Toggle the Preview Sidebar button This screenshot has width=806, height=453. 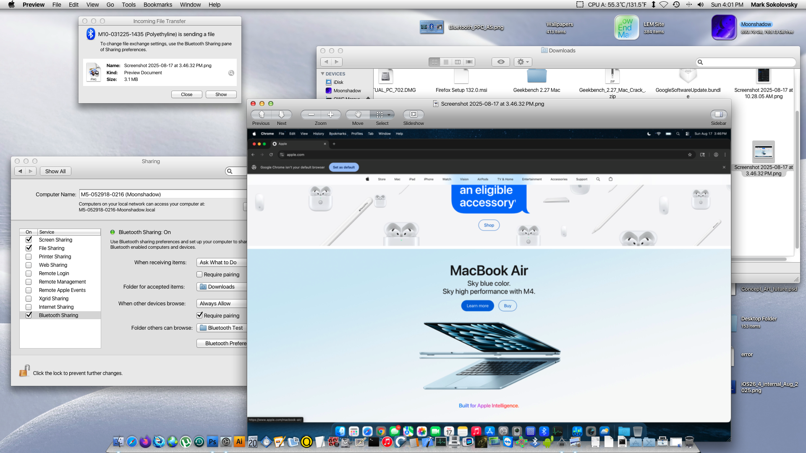coord(718,115)
